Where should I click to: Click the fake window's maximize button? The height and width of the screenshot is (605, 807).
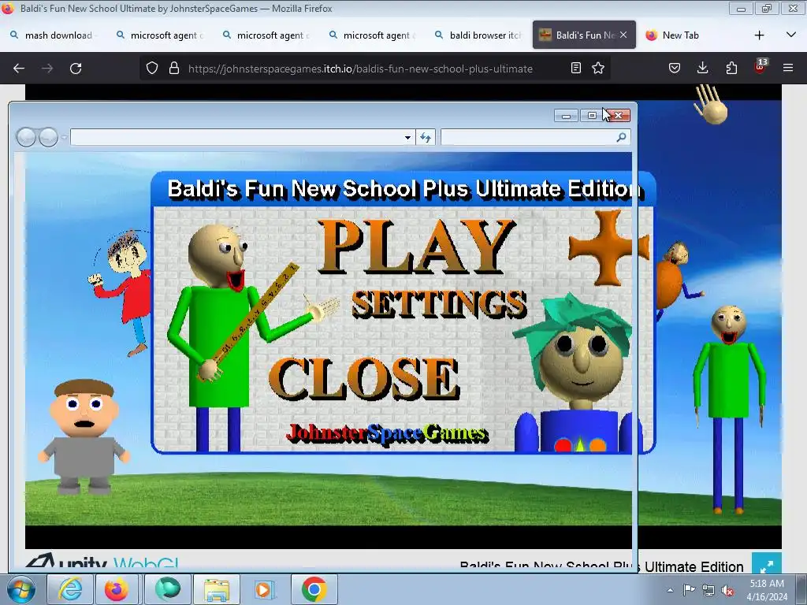coord(592,115)
